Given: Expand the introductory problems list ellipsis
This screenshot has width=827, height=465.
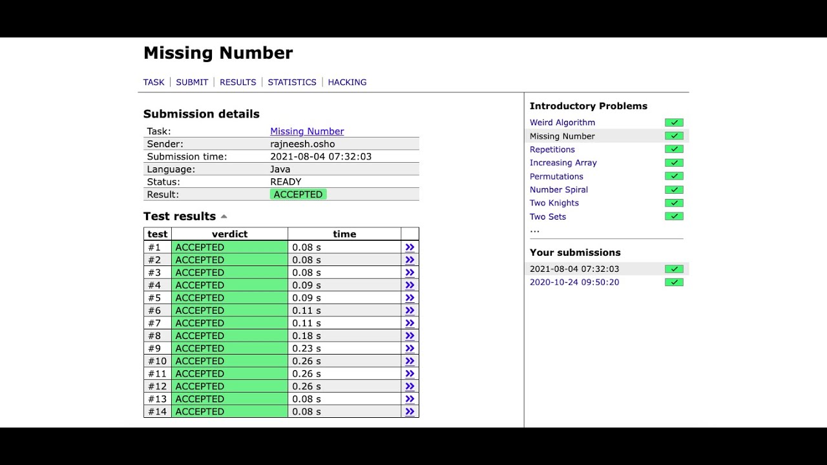Looking at the screenshot, I should pos(534,231).
